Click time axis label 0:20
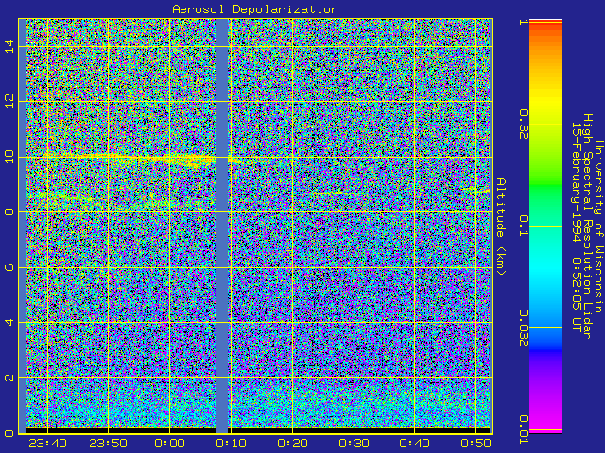Viewport: 605px width, 453px height. coord(292,444)
